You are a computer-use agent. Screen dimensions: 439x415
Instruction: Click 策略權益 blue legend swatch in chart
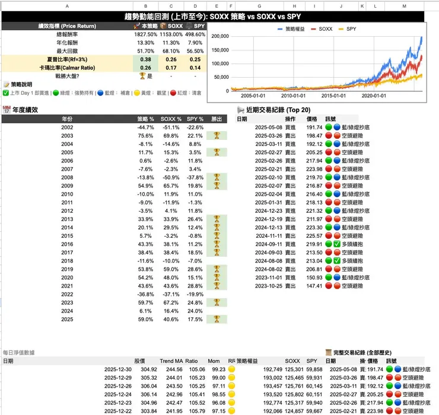[x=279, y=29]
